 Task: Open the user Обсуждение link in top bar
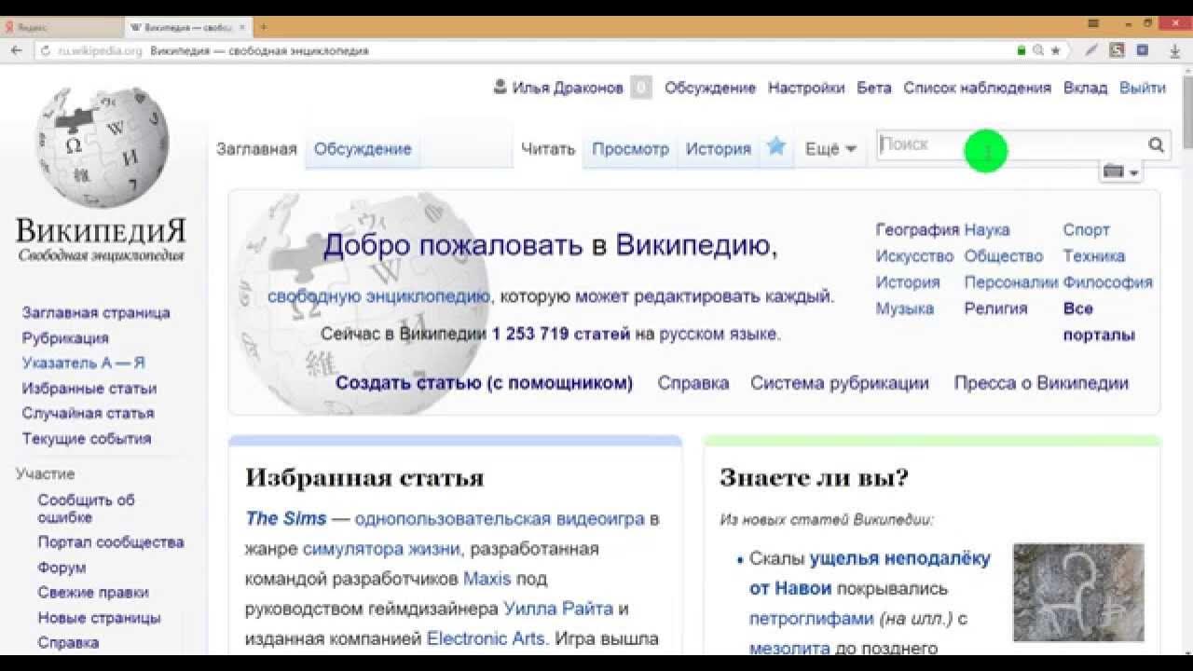pyautogui.click(x=710, y=88)
